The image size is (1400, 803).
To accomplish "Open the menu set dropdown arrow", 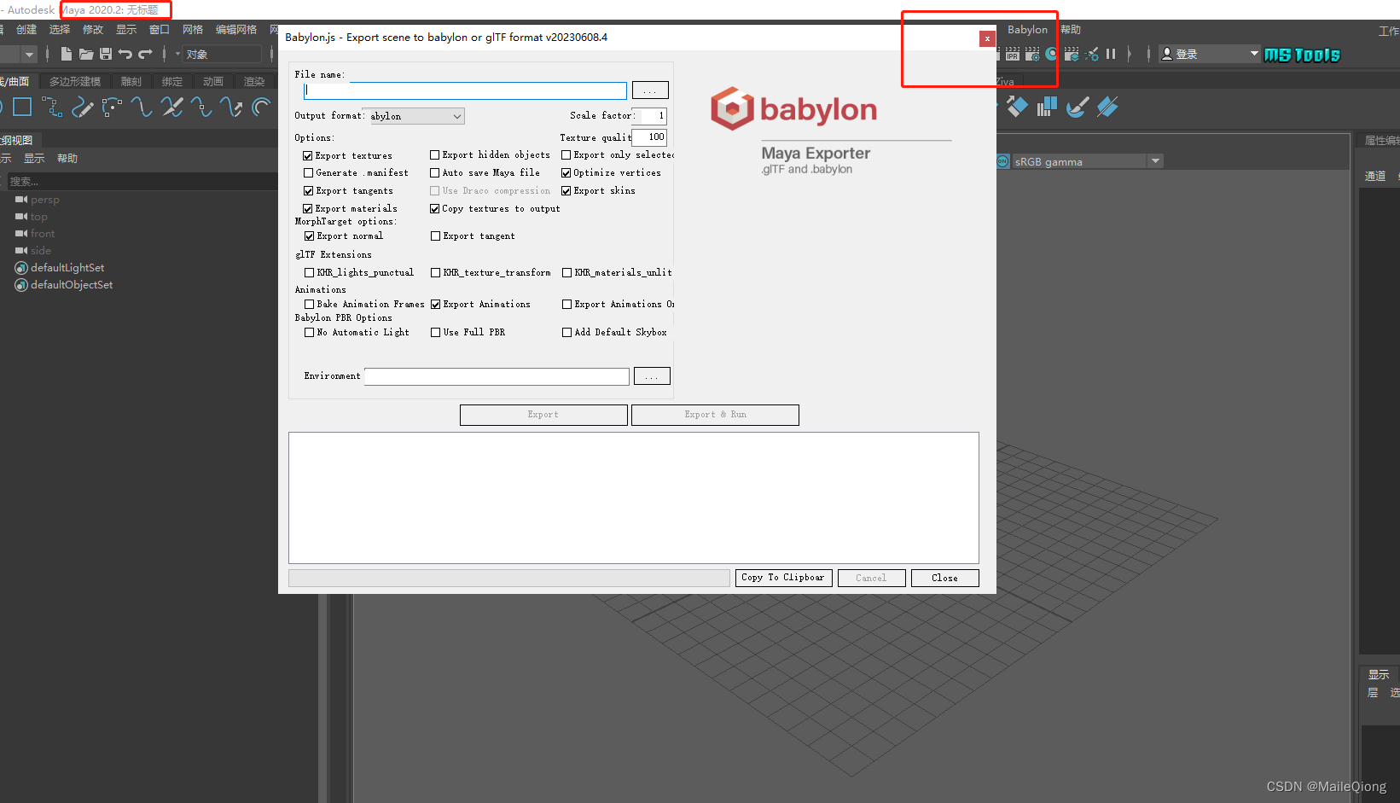I will pyautogui.click(x=30, y=54).
